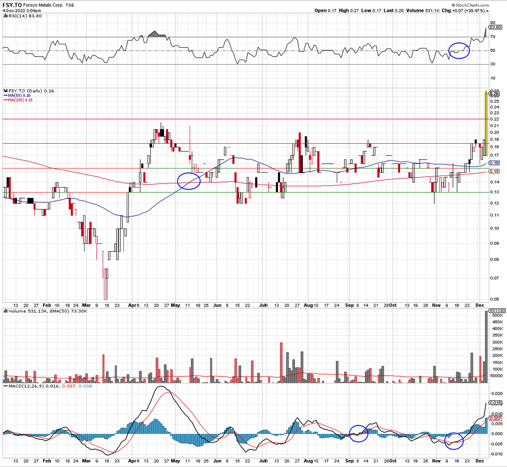Click the Volume 531.13K, EMA(50) 73.30K label
507x467 pixels.
point(45,311)
